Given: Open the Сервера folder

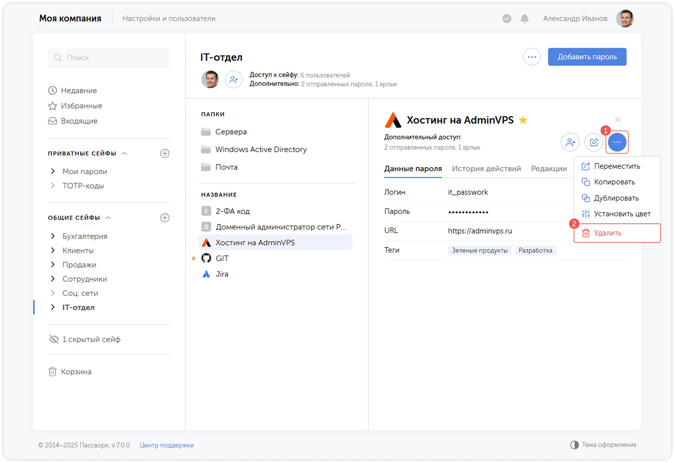Looking at the screenshot, I should tap(224, 132).
